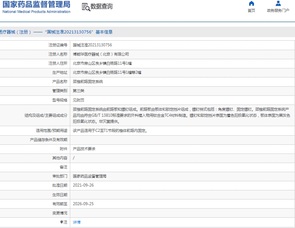The width and height of the screenshot is (295, 228).
Task: Click the 政务服务门户 text label
Action: point(278,11)
